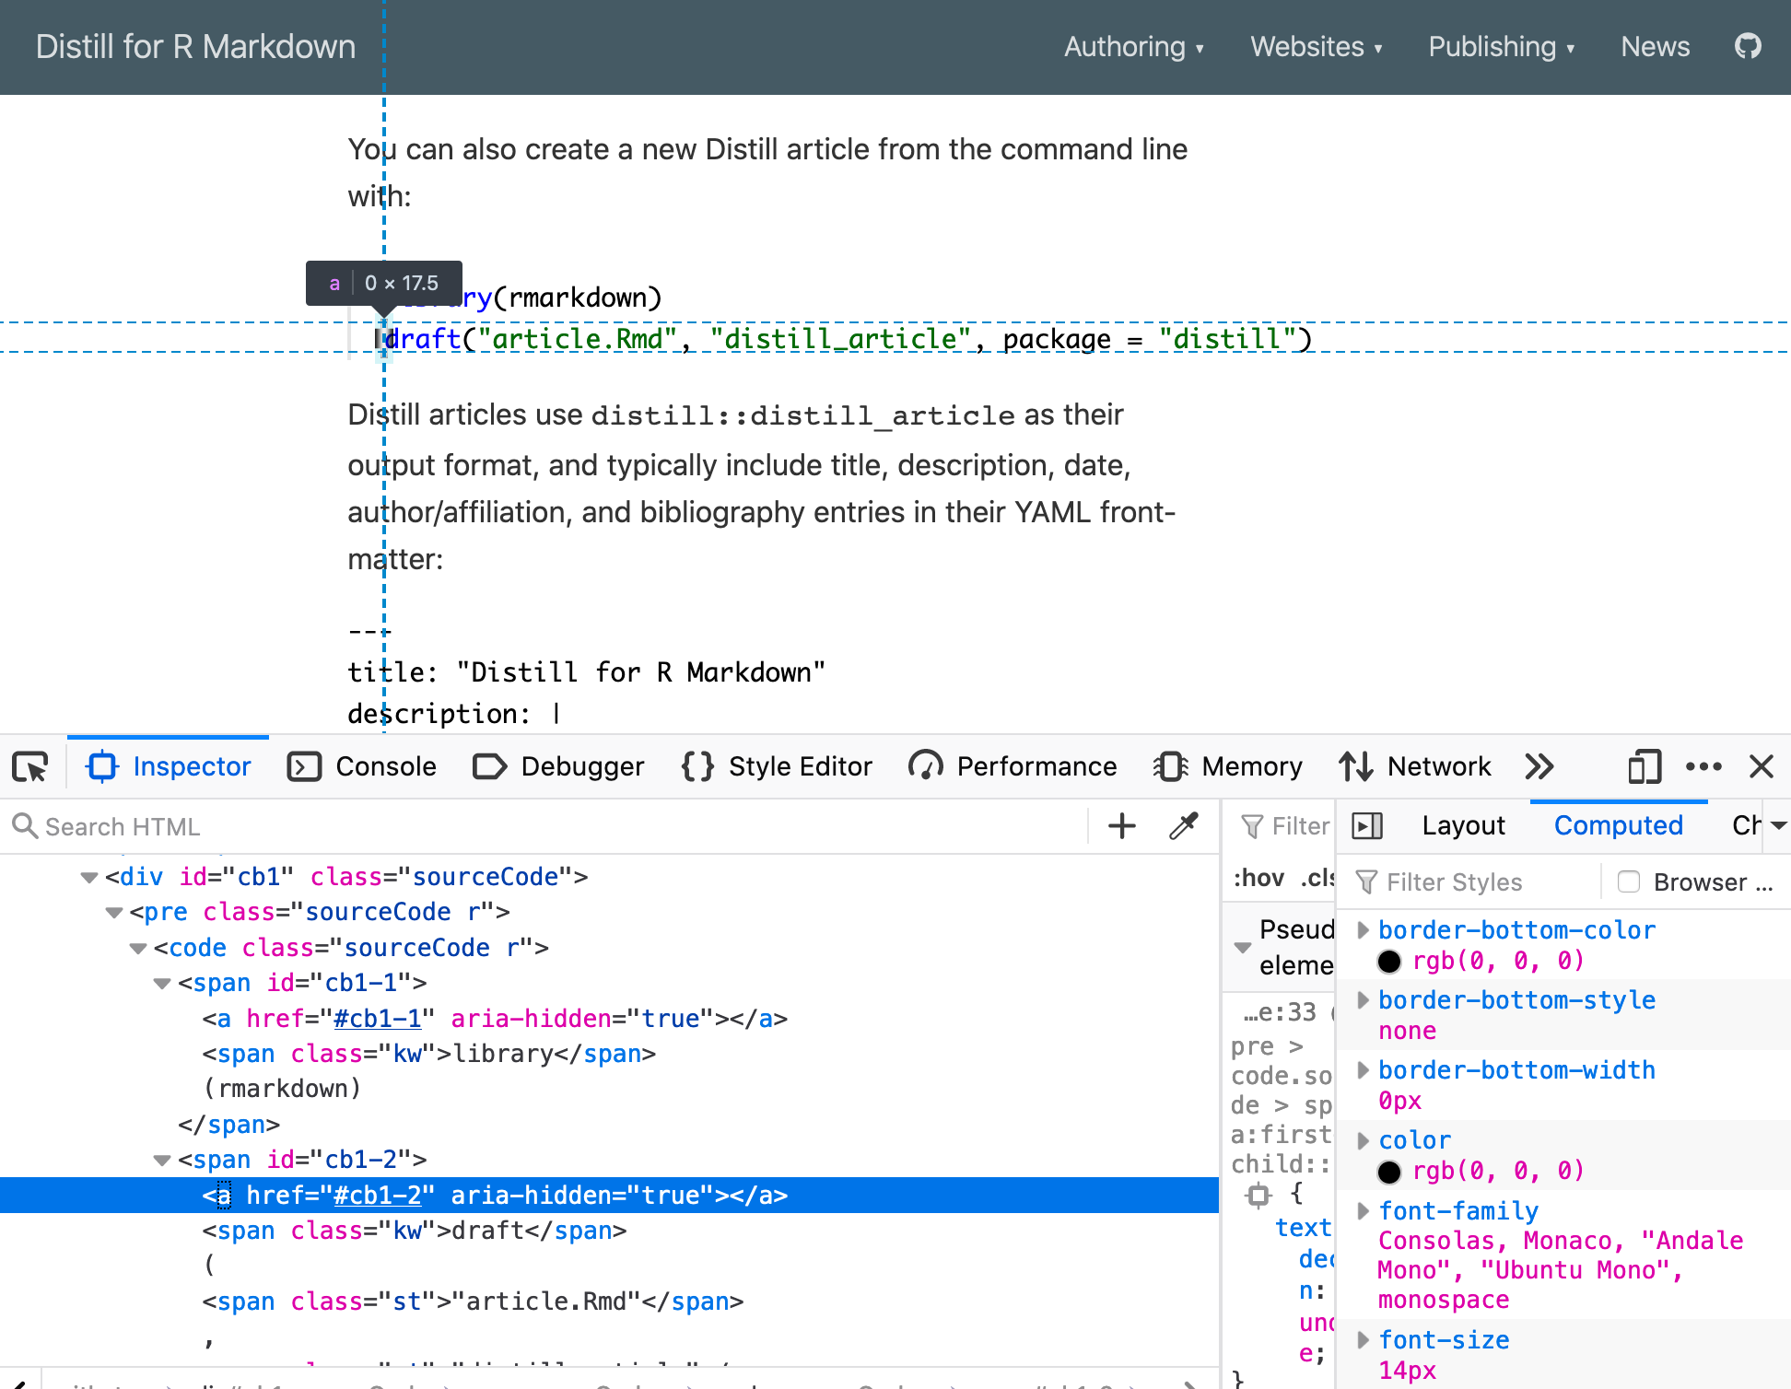The height and width of the screenshot is (1389, 1791).
Task: Open the sidebar tabs overflow dropdown arrow
Action: click(1778, 826)
